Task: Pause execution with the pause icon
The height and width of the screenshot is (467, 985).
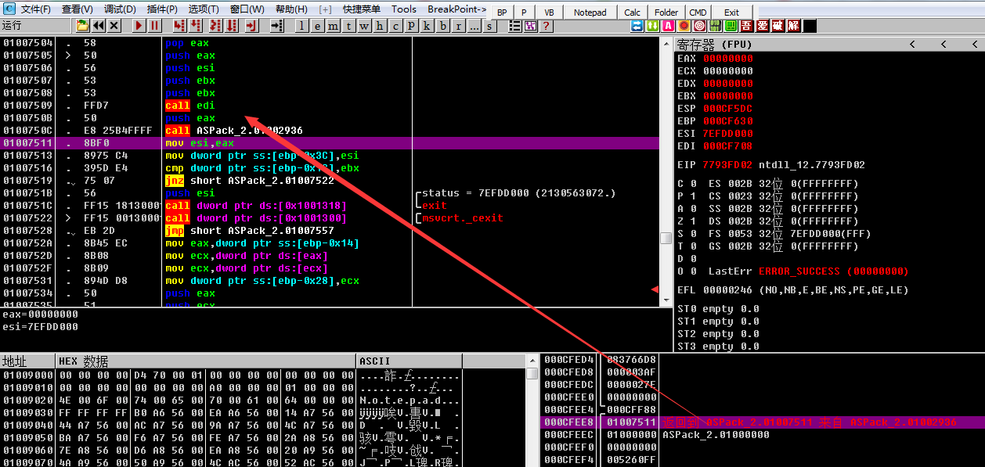Action: (155, 26)
